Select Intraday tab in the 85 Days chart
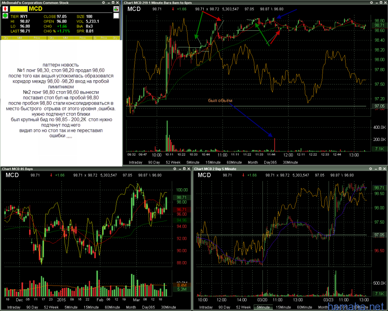Viewport: 388px width, 311px height. (x=14, y=307)
